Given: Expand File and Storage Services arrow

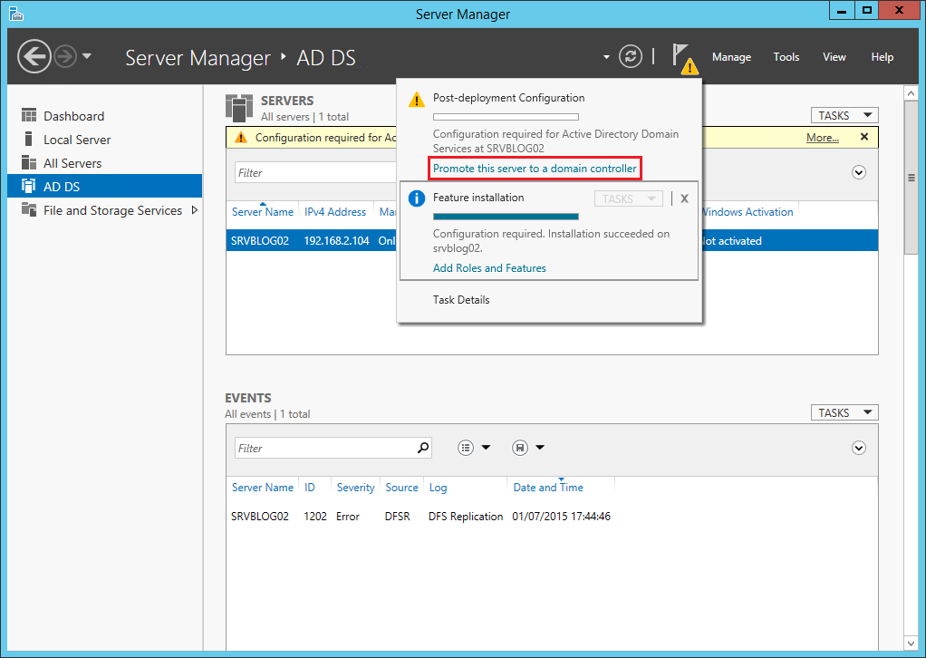Looking at the screenshot, I should click(x=194, y=210).
